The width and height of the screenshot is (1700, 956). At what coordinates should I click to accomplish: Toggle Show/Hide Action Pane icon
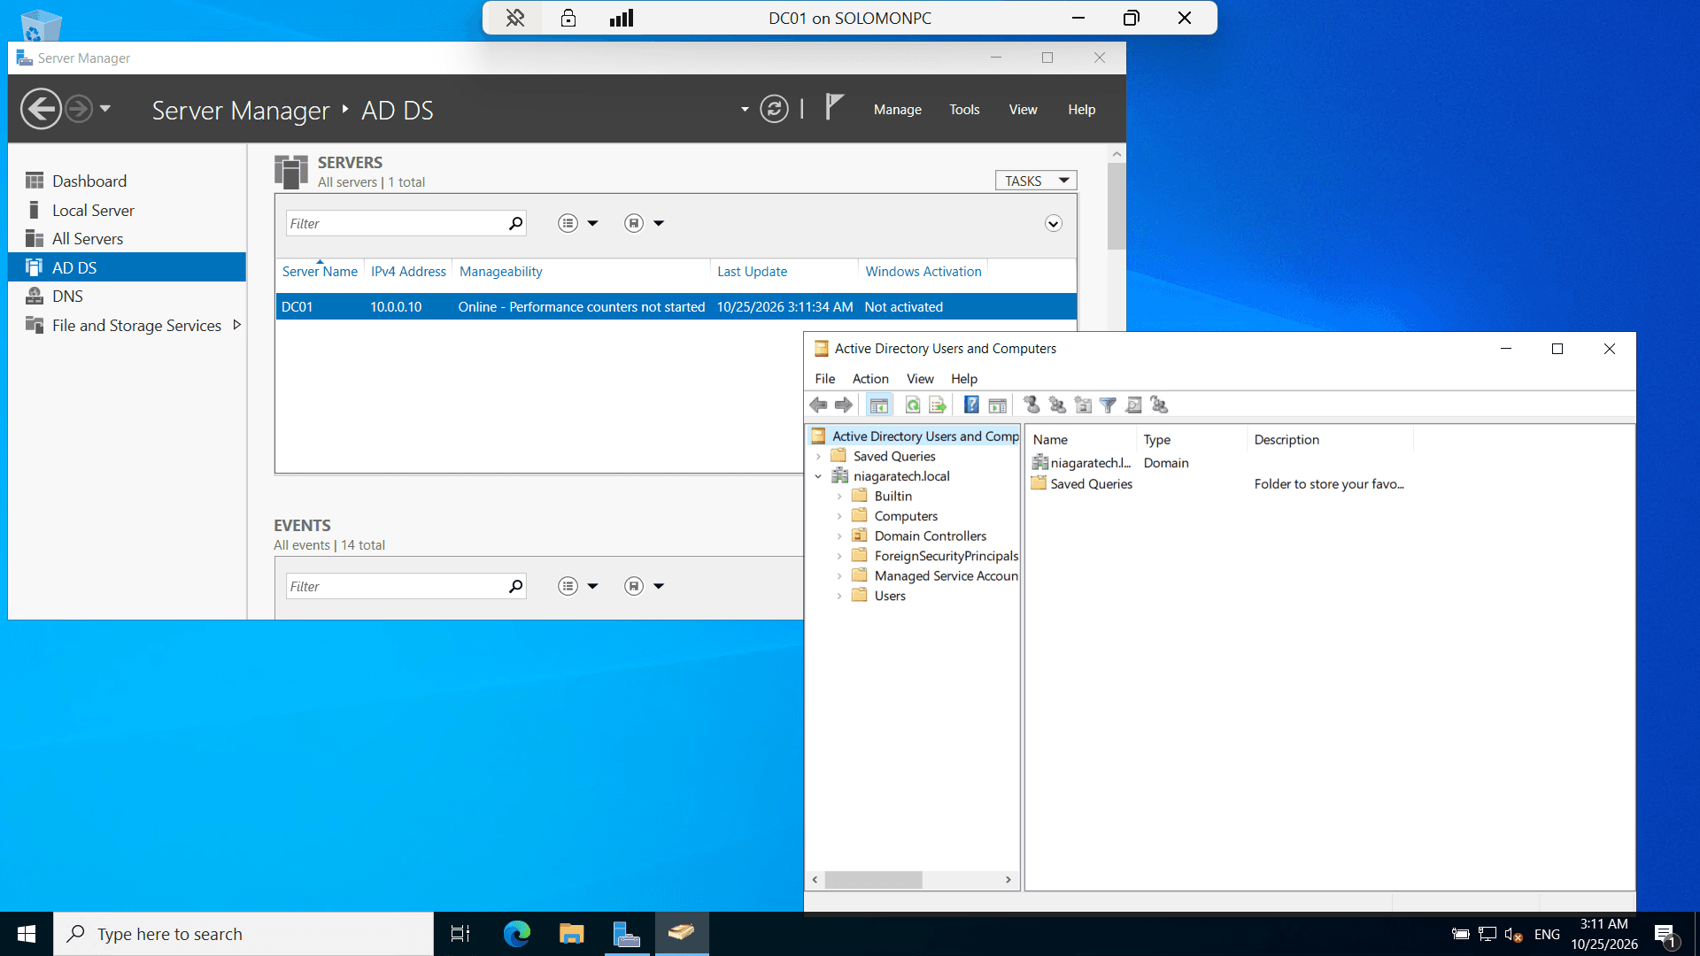(998, 405)
